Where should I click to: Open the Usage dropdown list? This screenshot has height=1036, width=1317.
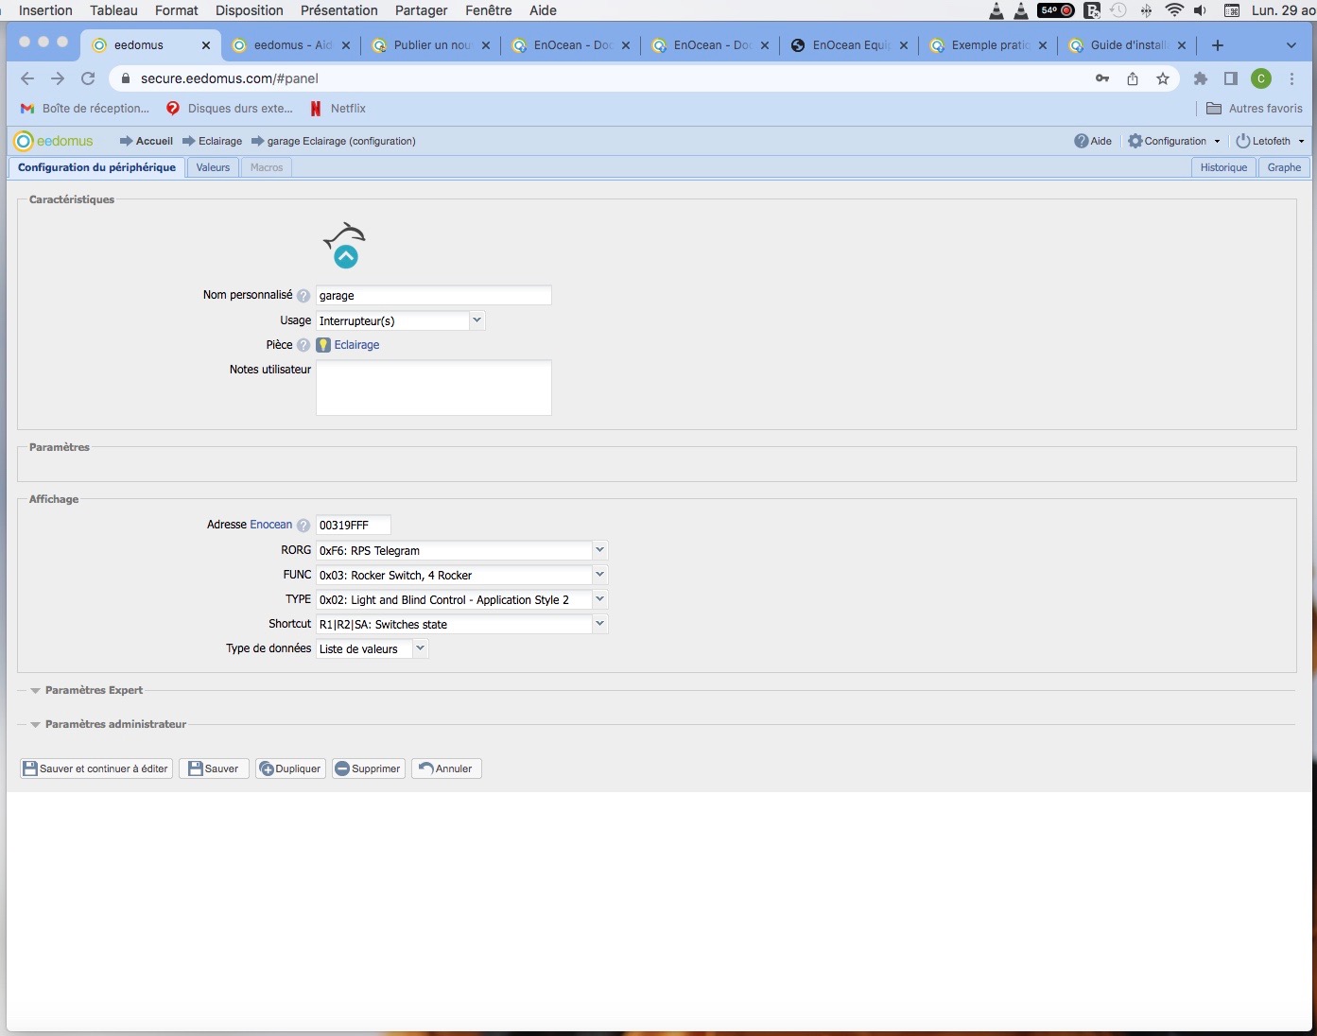point(477,320)
